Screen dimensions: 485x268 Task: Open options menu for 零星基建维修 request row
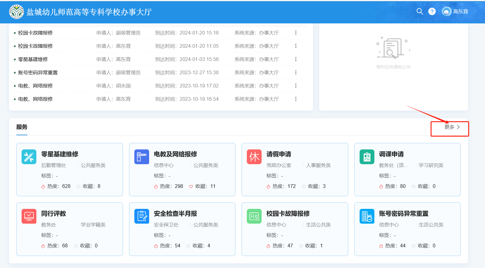coord(296,59)
